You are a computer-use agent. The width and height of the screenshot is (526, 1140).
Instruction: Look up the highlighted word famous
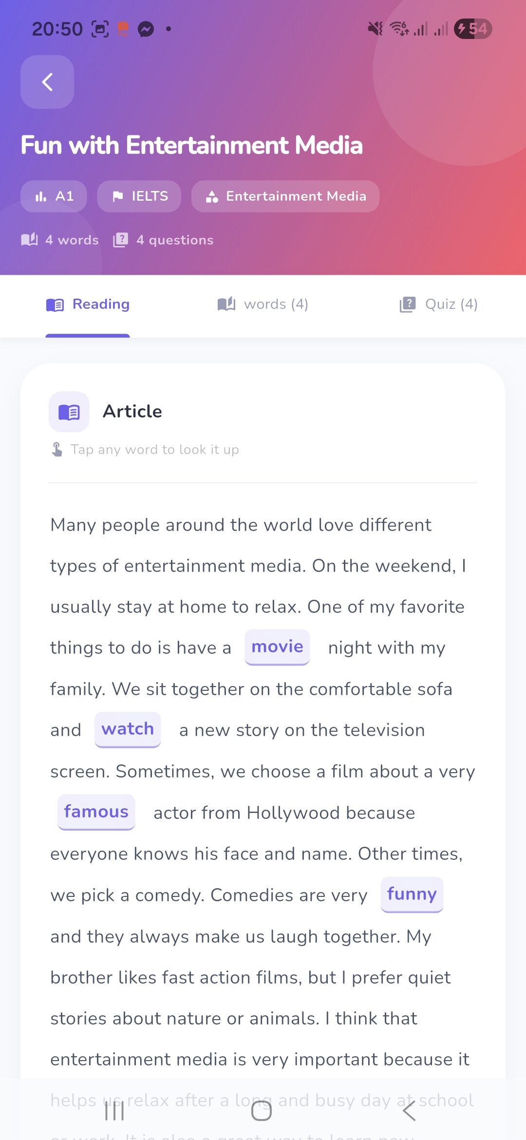coord(96,812)
